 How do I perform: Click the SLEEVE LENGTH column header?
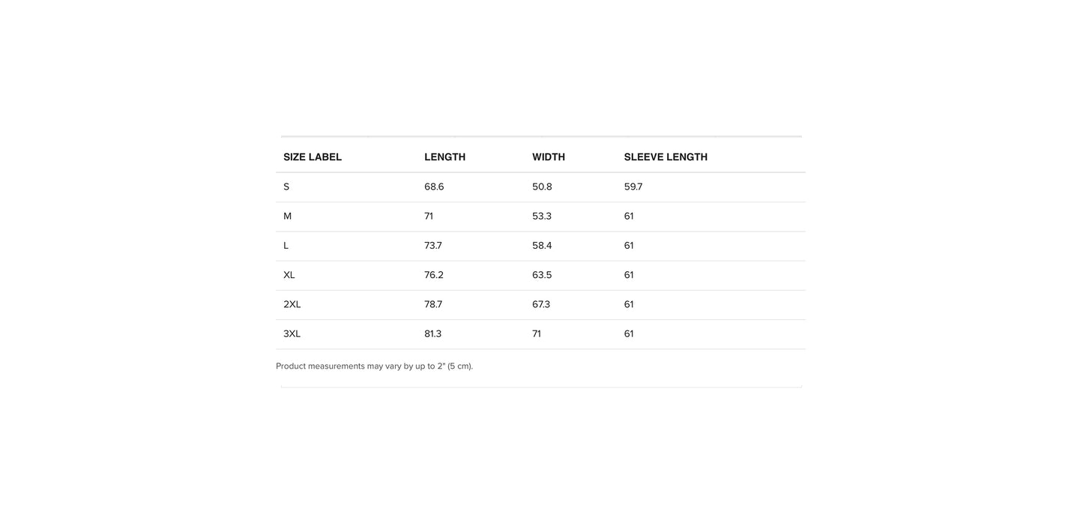[666, 157]
